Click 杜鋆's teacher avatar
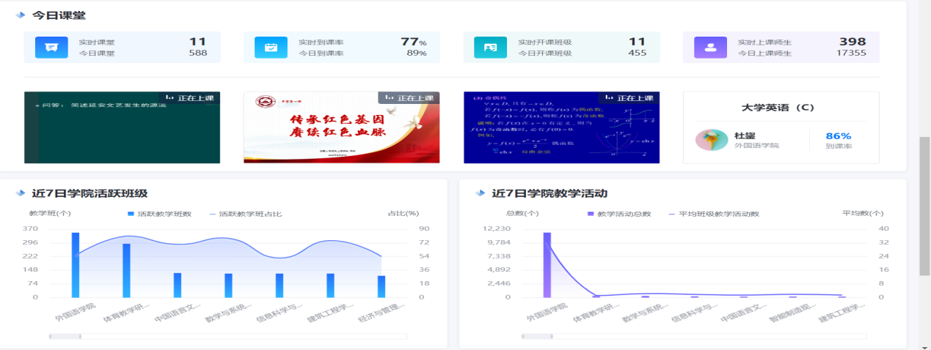931x350 pixels. (x=712, y=140)
